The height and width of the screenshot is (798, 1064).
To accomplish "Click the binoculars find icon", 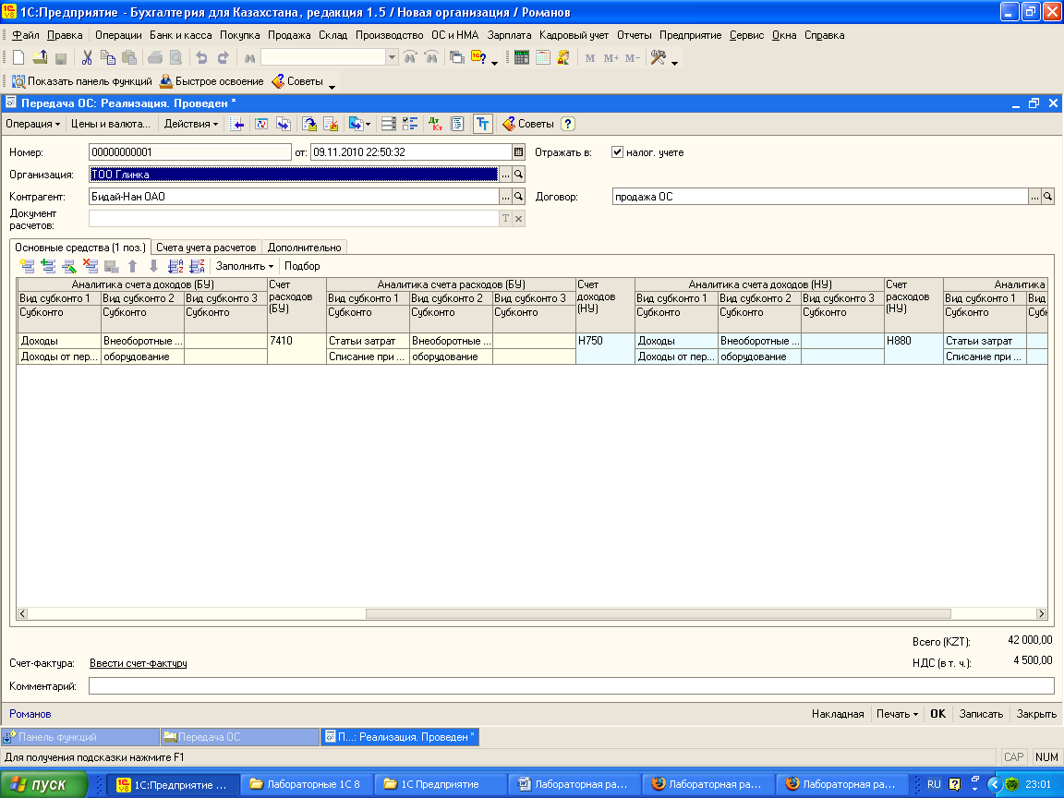I will [x=249, y=57].
